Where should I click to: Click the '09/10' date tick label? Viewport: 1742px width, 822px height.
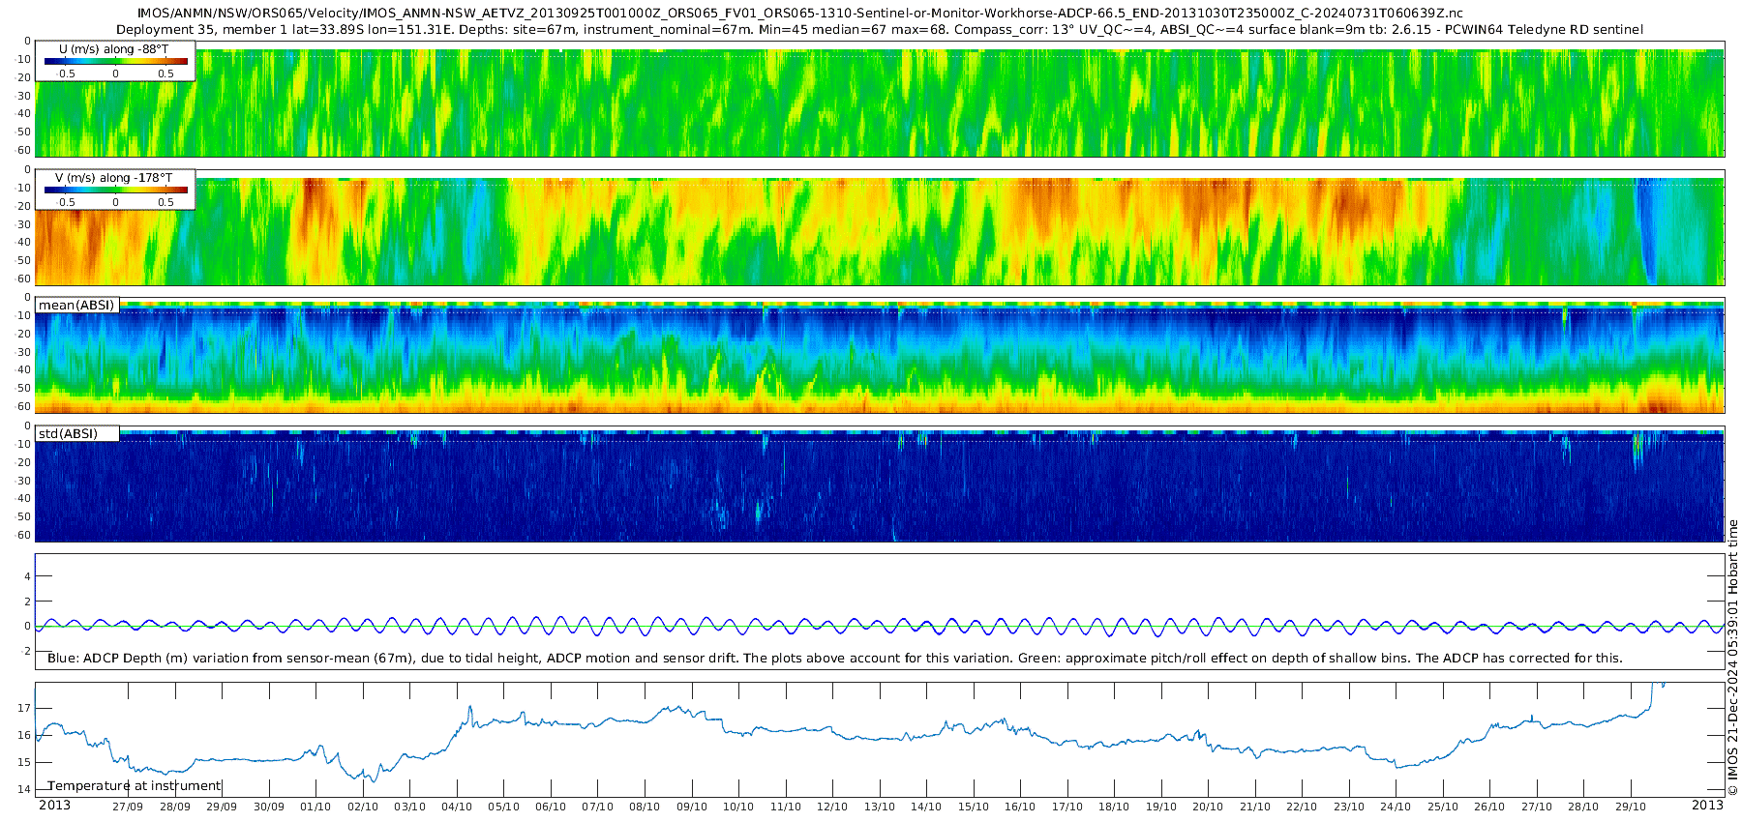point(692,807)
